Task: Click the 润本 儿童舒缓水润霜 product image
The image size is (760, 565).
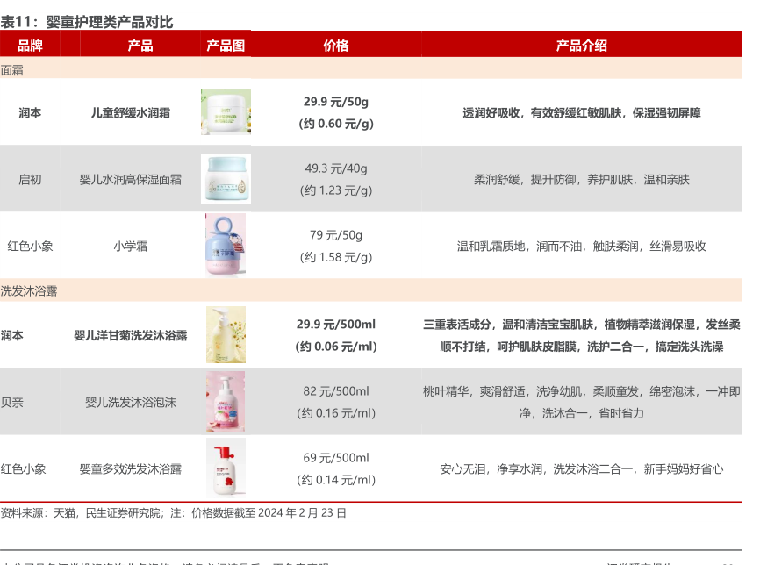Action: [226, 112]
